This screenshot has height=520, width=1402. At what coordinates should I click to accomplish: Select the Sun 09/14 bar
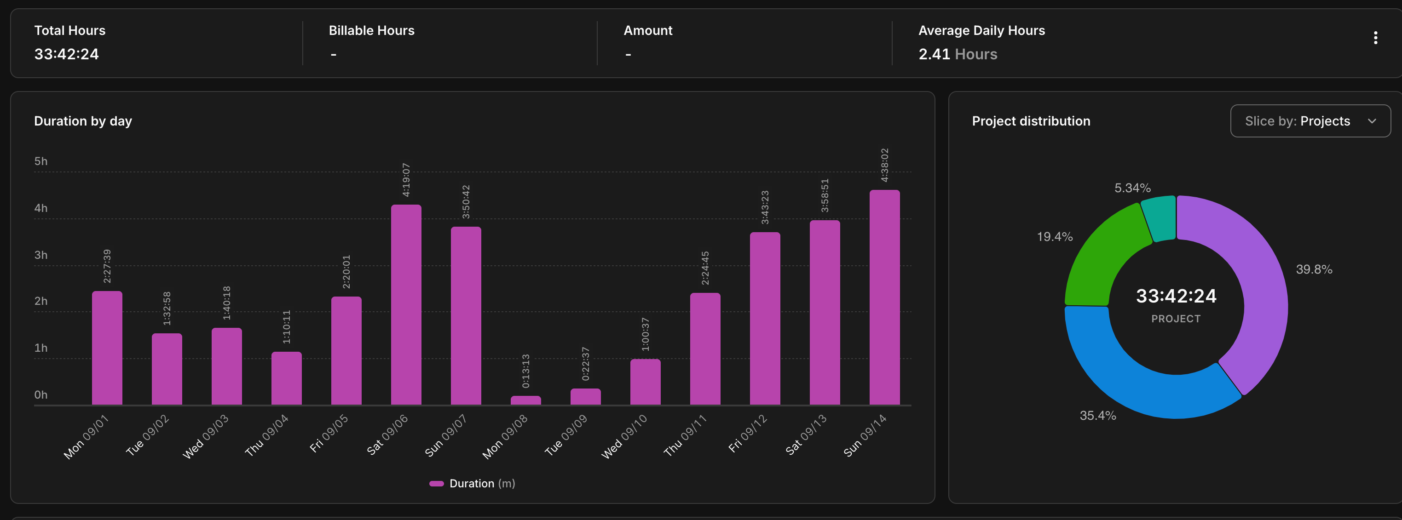pos(884,297)
